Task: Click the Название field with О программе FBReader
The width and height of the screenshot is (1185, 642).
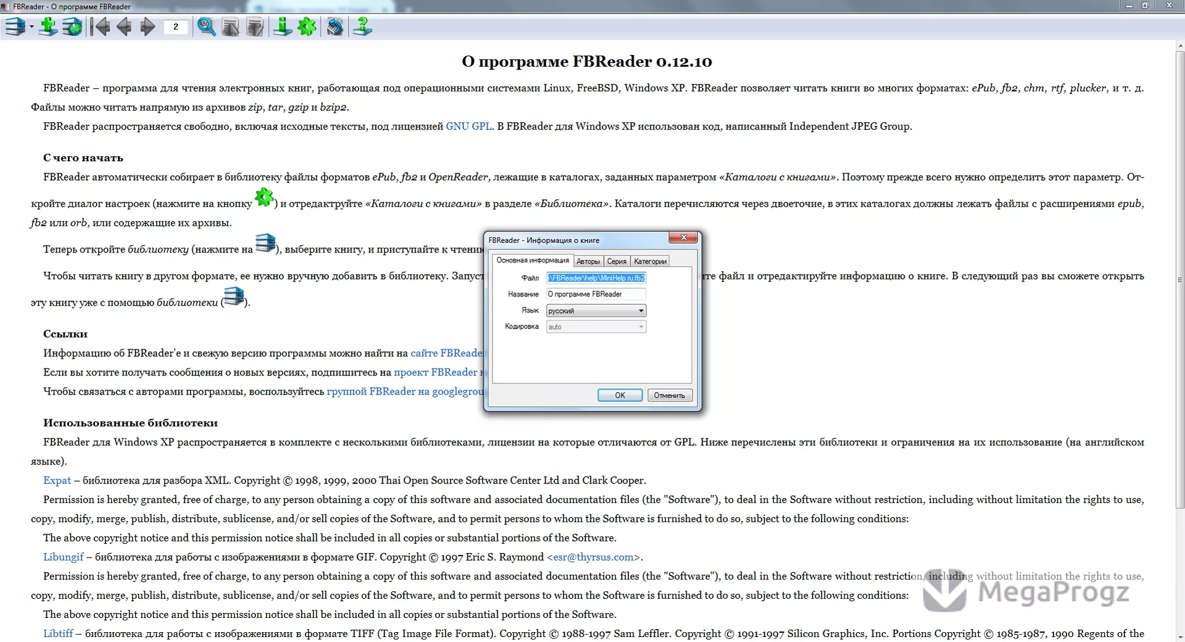Action: [596, 294]
